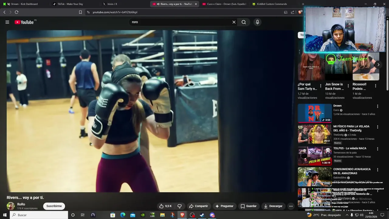
Task: Open Task View on the taskbar
Action: pyautogui.click(x=82, y=215)
